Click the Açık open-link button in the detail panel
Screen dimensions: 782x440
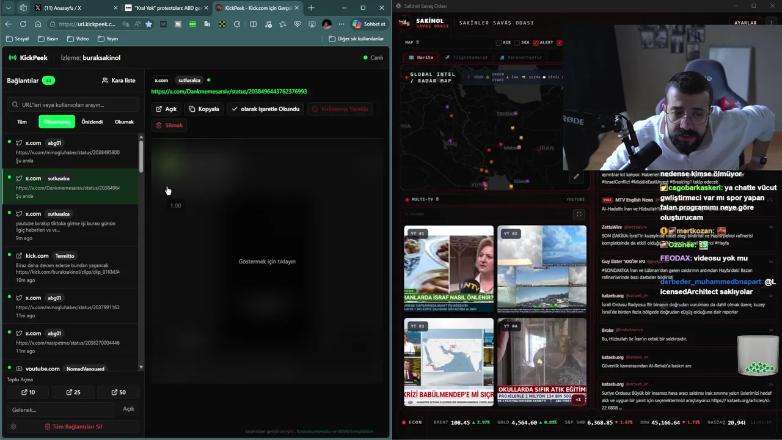[x=166, y=109]
